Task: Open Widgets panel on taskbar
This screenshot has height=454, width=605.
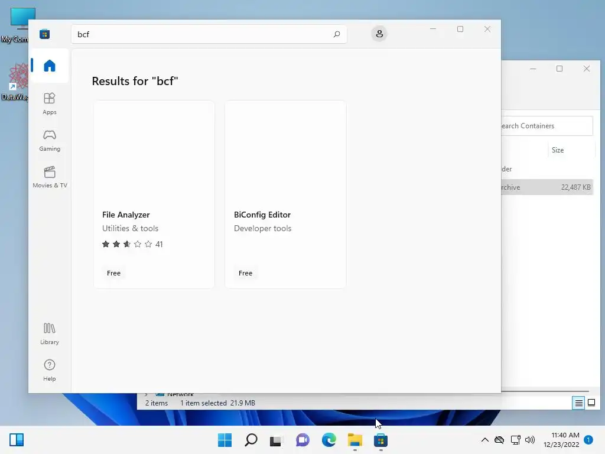Action: coord(17,440)
